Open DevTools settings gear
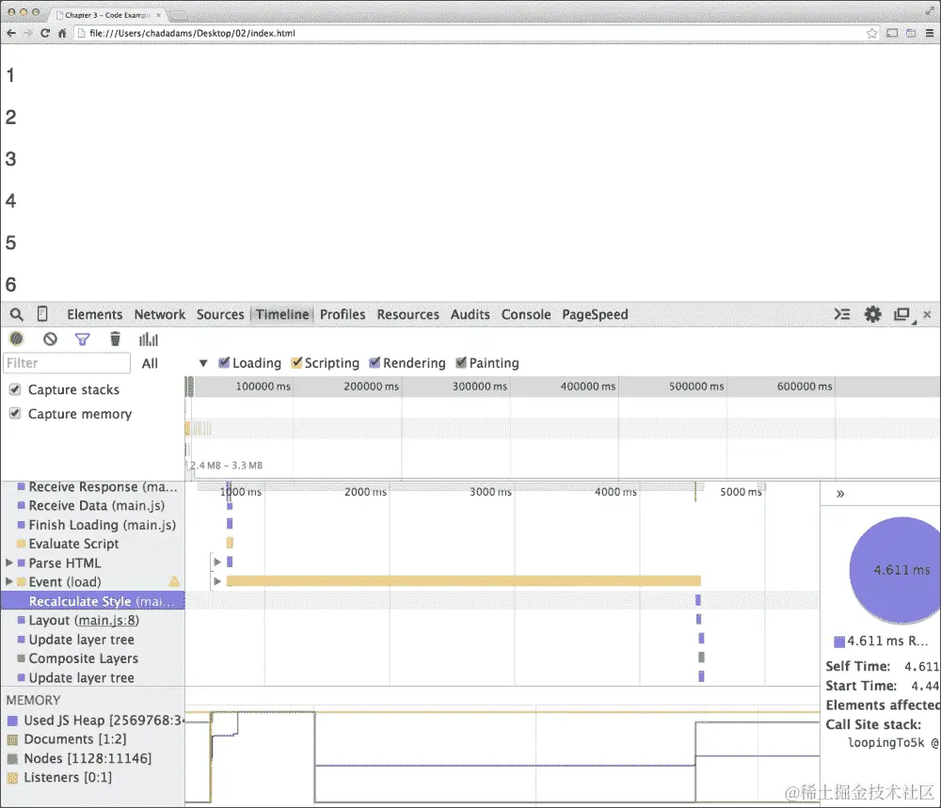941x808 pixels. tap(872, 314)
